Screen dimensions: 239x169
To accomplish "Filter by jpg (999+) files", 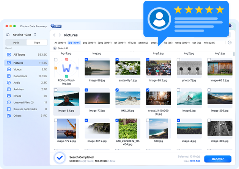I will pyautogui.click(x=74, y=43).
